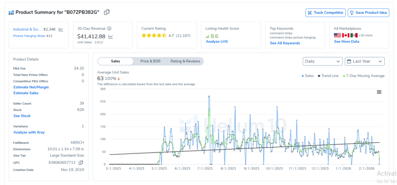Toggle the Trend Line legend item
Image resolution: width=397 pixels, height=185 pixels.
[x=328, y=76]
